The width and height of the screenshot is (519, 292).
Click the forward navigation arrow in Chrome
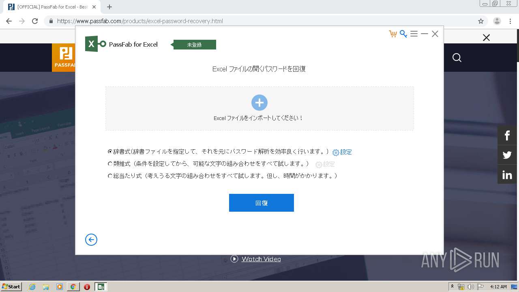click(22, 21)
